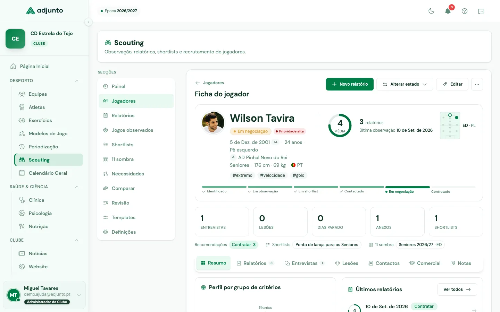
Task: Click Wilson Tavira's profile photo
Action: point(213,123)
